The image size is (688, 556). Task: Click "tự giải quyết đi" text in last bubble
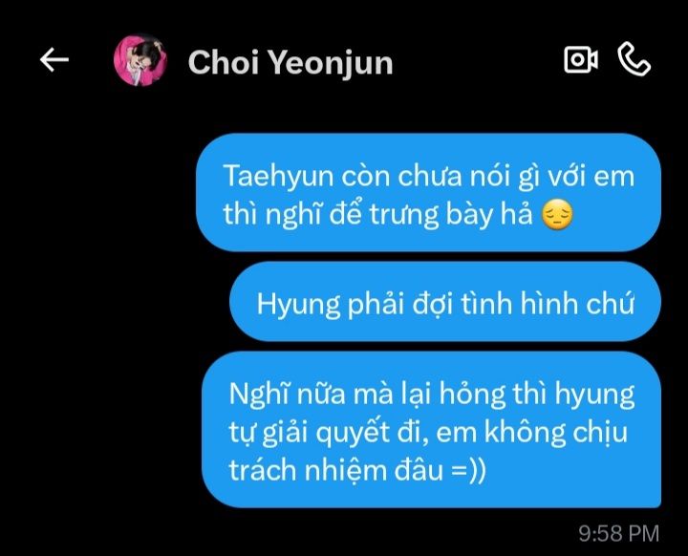[327, 432]
